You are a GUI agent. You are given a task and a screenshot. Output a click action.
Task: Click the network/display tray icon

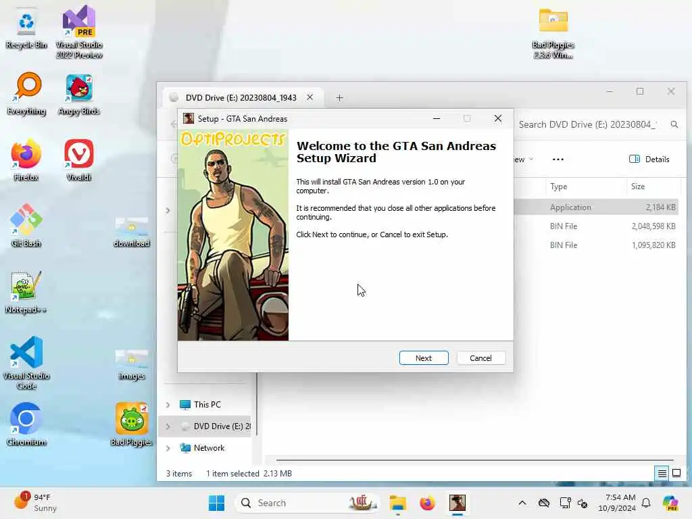tap(565, 503)
